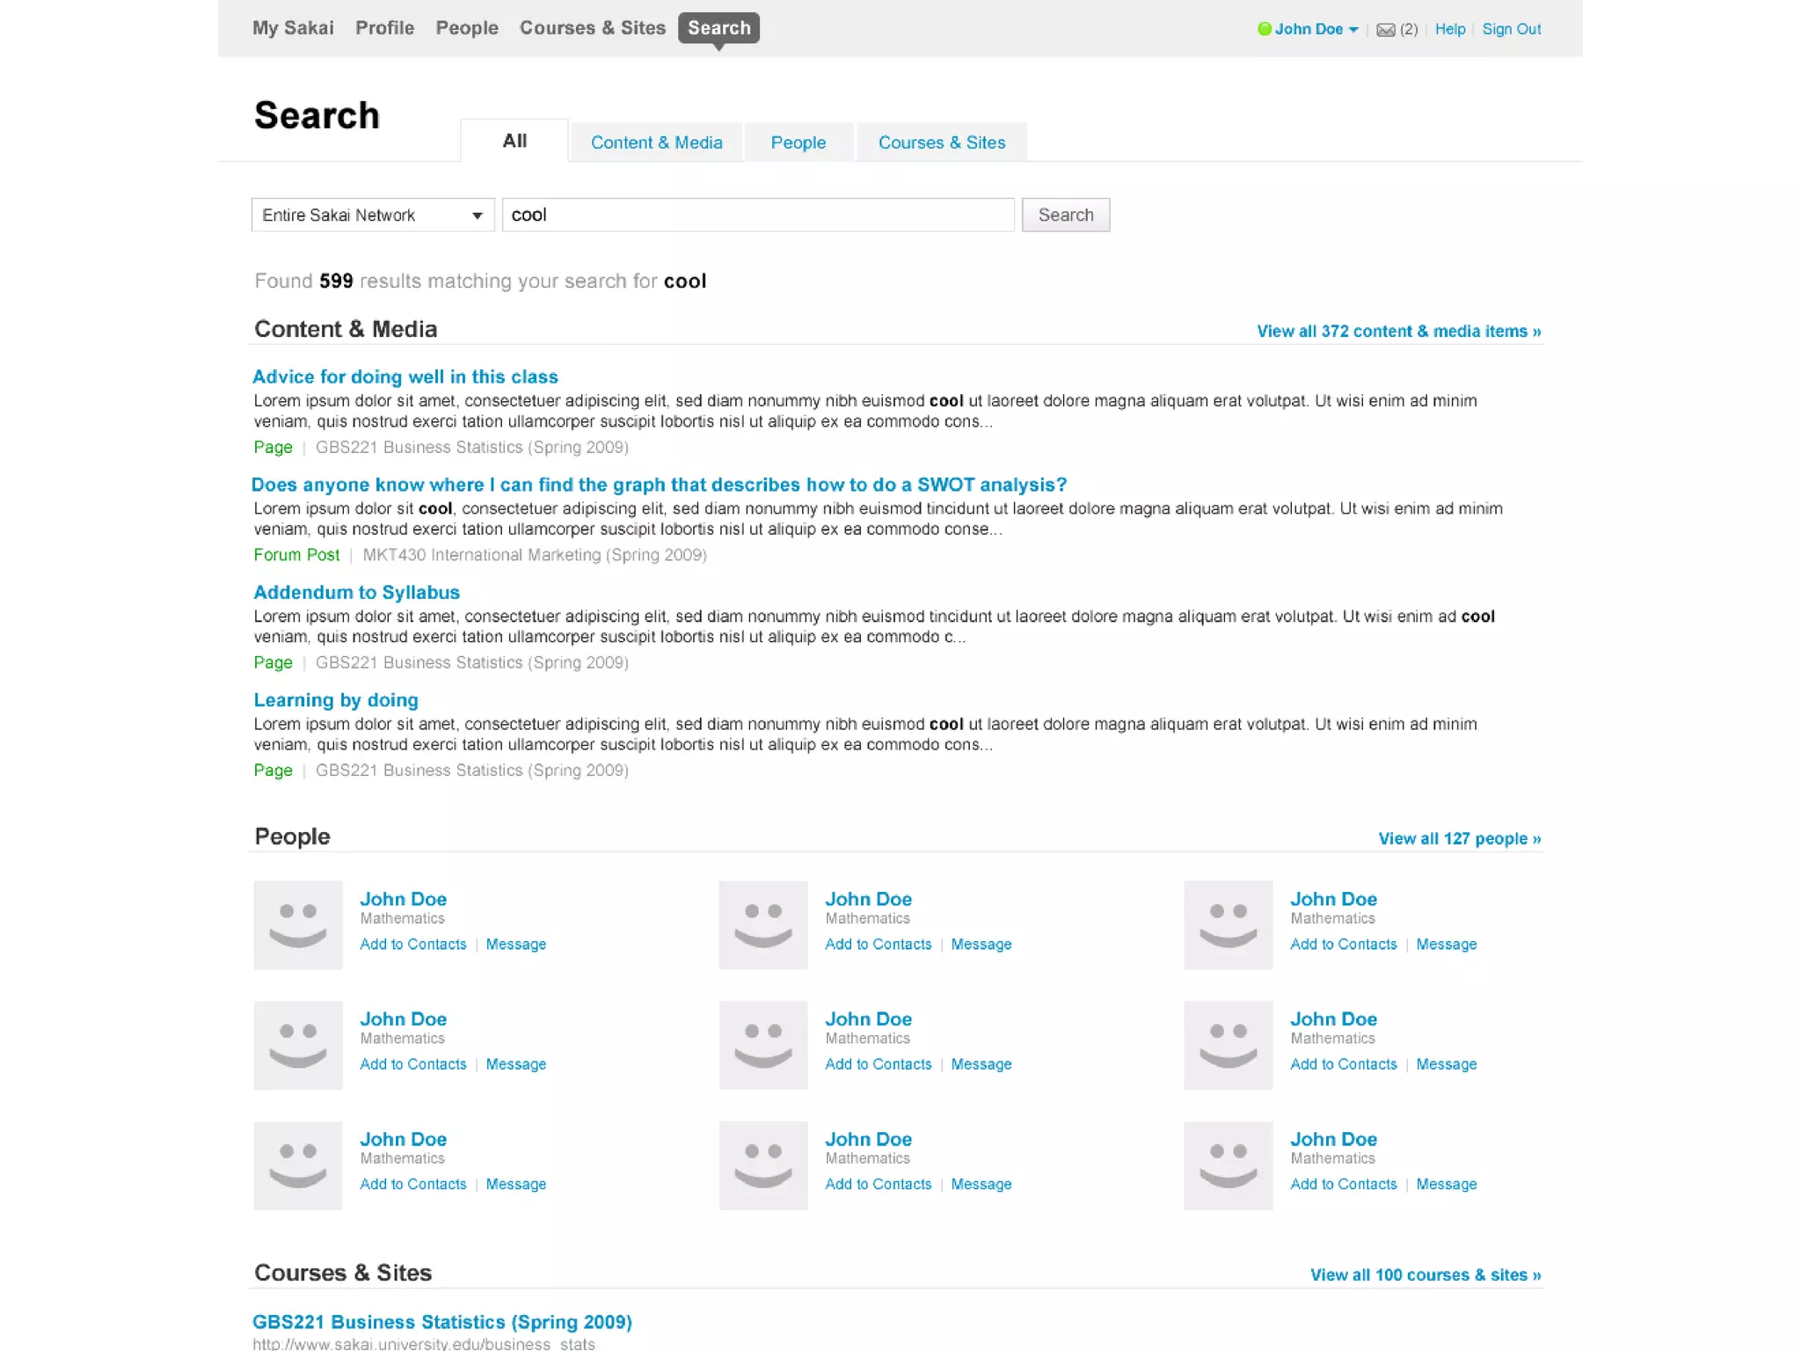Click View all 127 people link

pyautogui.click(x=1459, y=839)
